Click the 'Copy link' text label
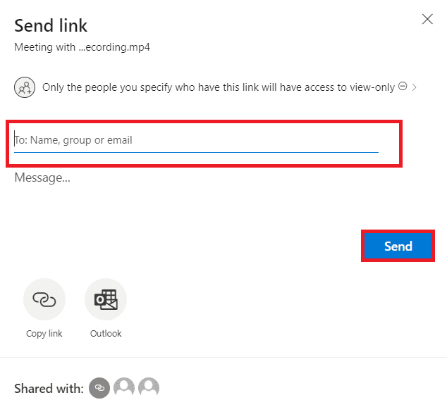 [x=44, y=334]
